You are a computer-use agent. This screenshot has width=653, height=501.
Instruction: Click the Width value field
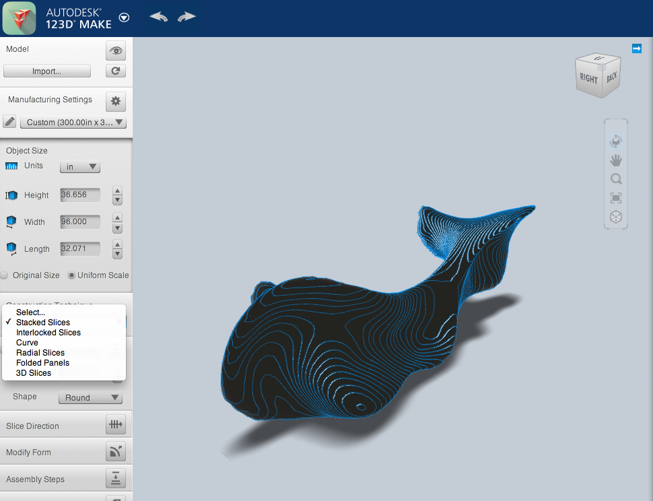[x=80, y=222]
